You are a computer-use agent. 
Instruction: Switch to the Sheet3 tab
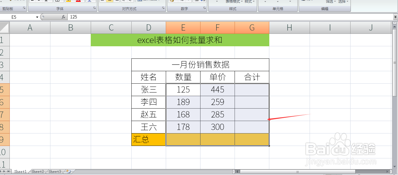[x=54, y=171]
